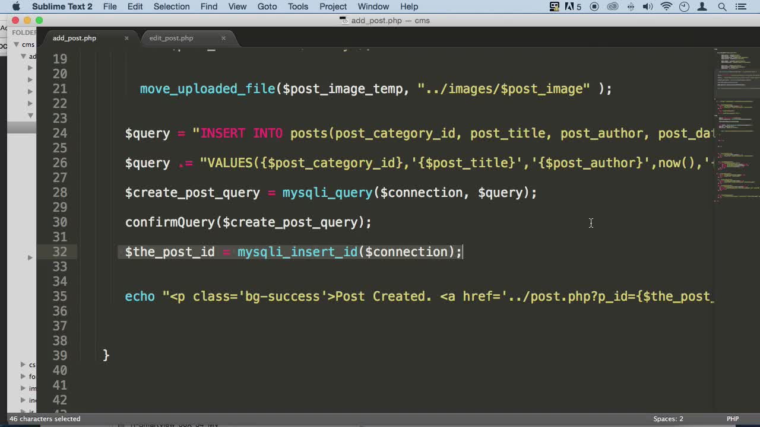Open the Bluetooth status menu
This screenshot has height=427, width=760.
tap(631, 7)
